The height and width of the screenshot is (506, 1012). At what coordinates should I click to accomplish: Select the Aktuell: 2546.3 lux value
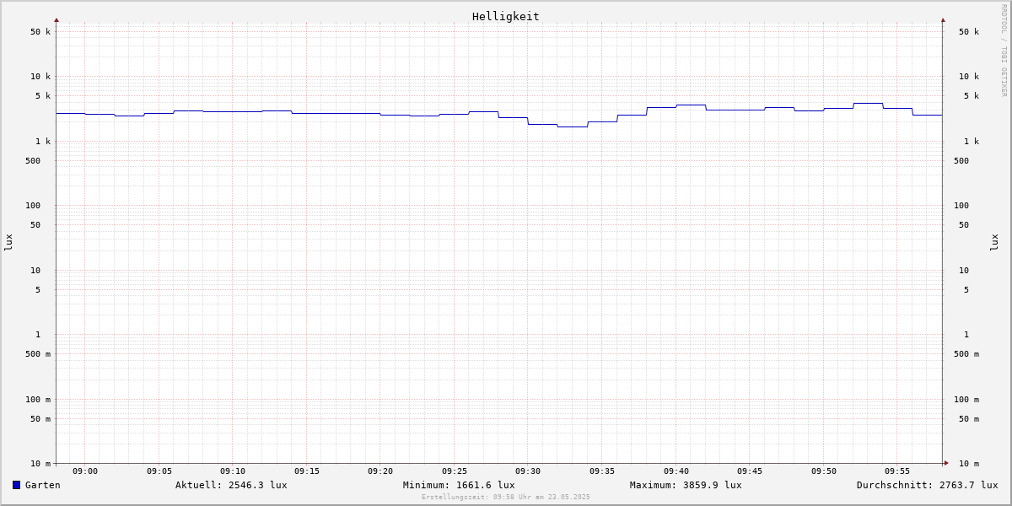click(x=231, y=485)
